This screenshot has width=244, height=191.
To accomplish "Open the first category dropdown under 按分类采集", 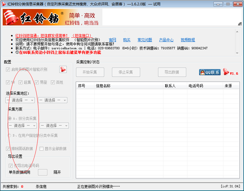I will 22,126.
